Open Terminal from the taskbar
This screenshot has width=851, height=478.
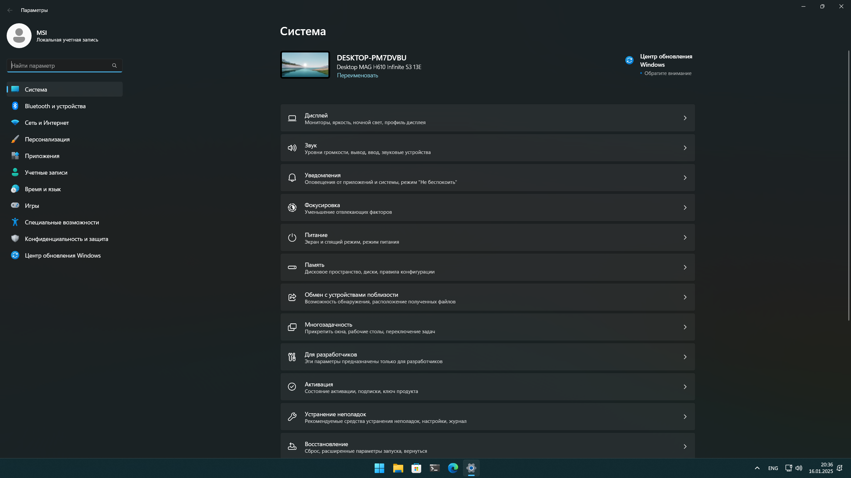(x=434, y=468)
